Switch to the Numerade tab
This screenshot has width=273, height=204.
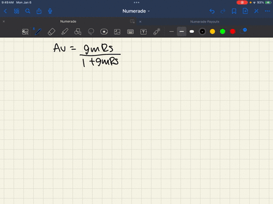(68, 22)
